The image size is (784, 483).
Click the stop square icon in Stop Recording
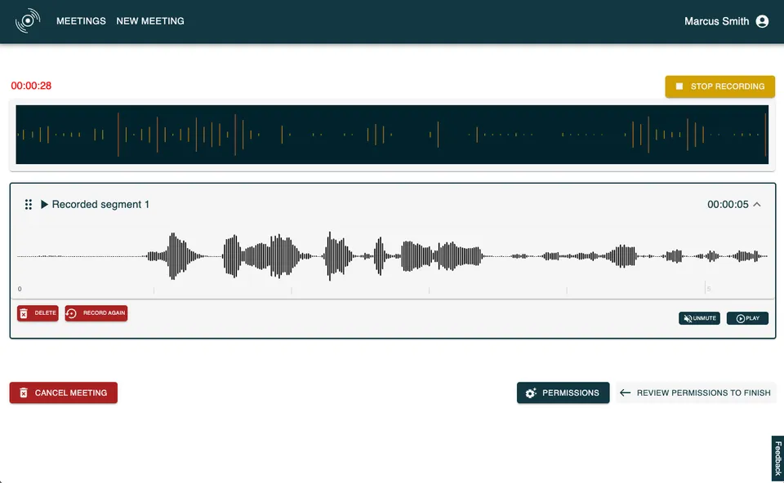[679, 86]
